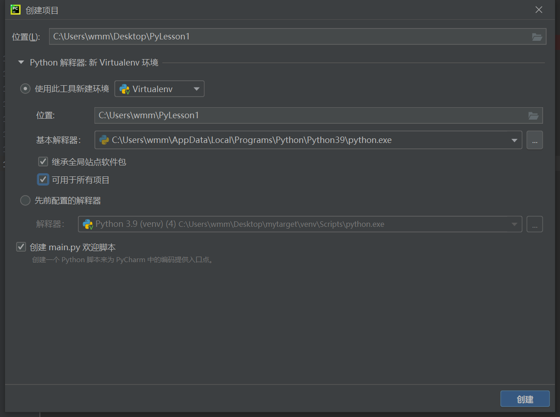Click the Python39 python.exe path text
Viewport: 560px width, 417px height.
252,140
